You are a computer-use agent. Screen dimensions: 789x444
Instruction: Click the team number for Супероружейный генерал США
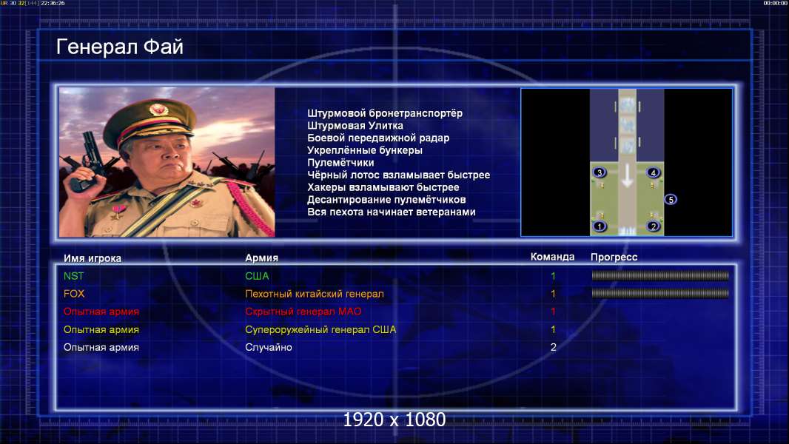click(x=553, y=329)
